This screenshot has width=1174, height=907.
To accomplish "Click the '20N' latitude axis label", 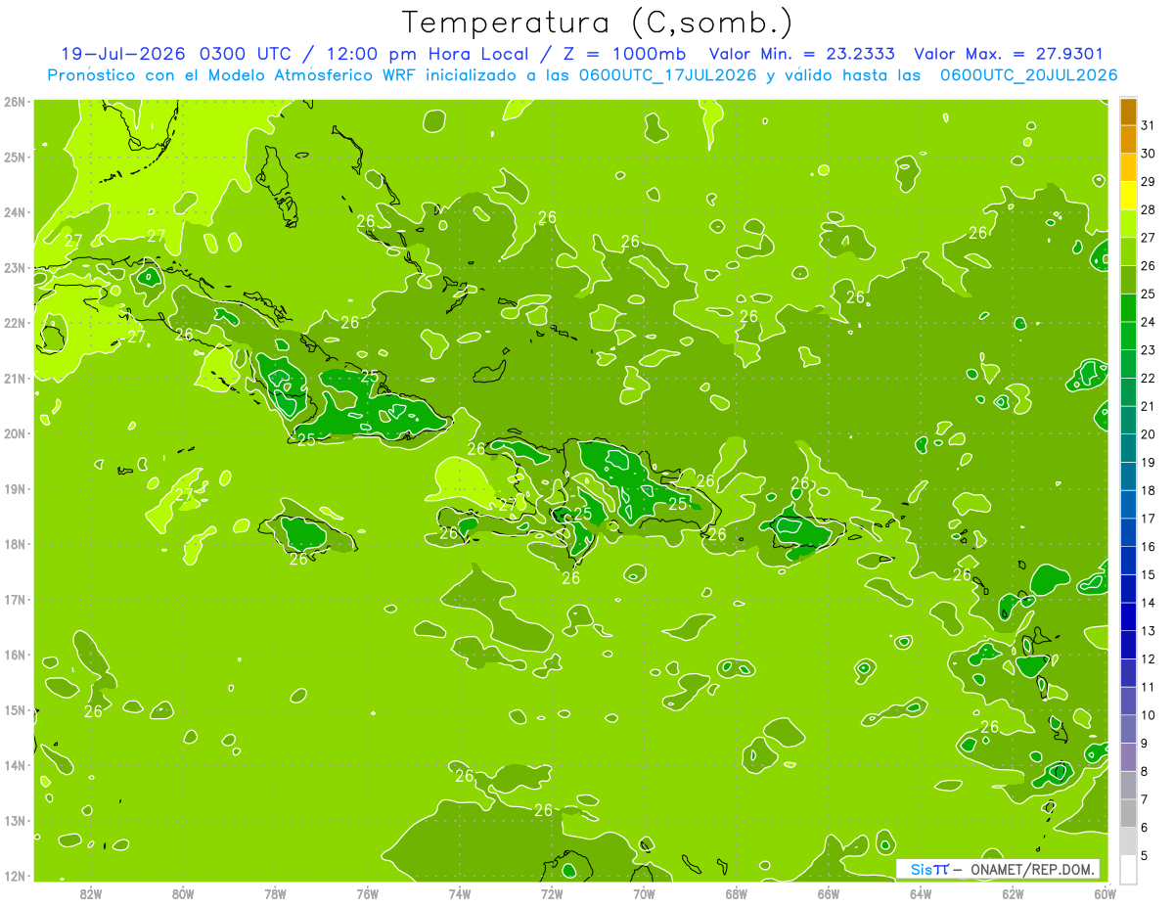I will [15, 433].
